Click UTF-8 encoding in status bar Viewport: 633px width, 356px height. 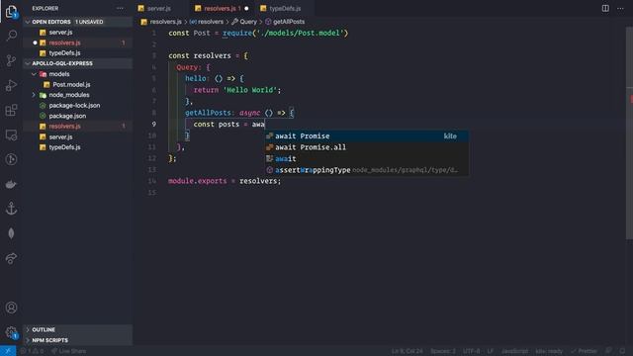pyautogui.click(x=471, y=351)
